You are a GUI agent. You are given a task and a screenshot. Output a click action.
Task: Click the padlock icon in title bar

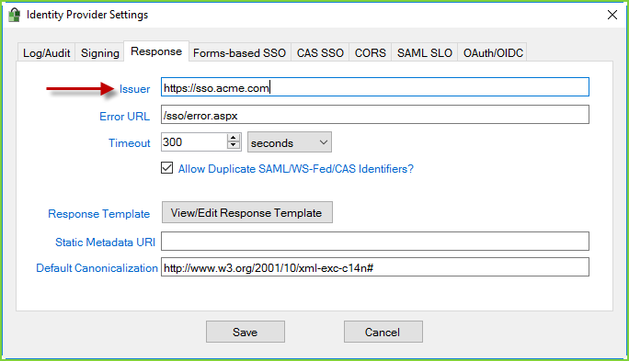coord(15,15)
